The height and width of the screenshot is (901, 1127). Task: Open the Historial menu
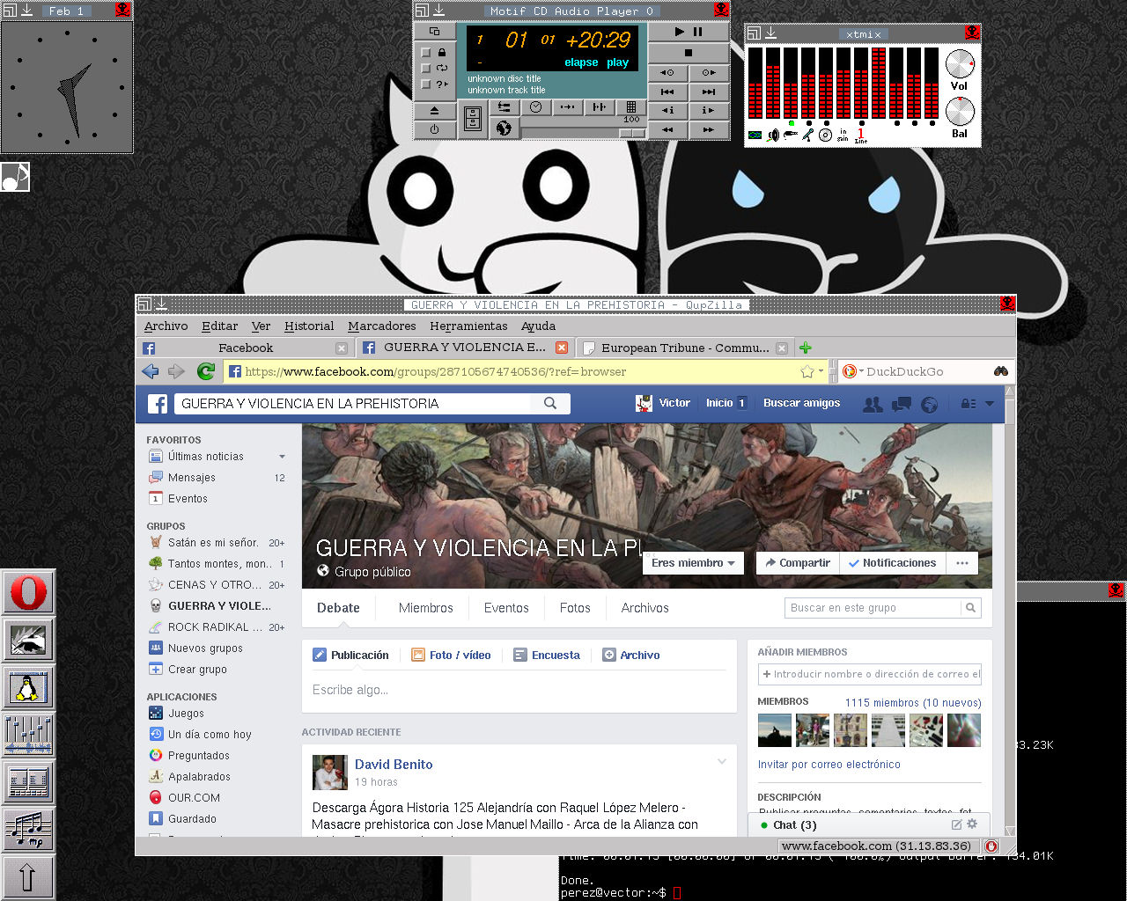(309, 326)
